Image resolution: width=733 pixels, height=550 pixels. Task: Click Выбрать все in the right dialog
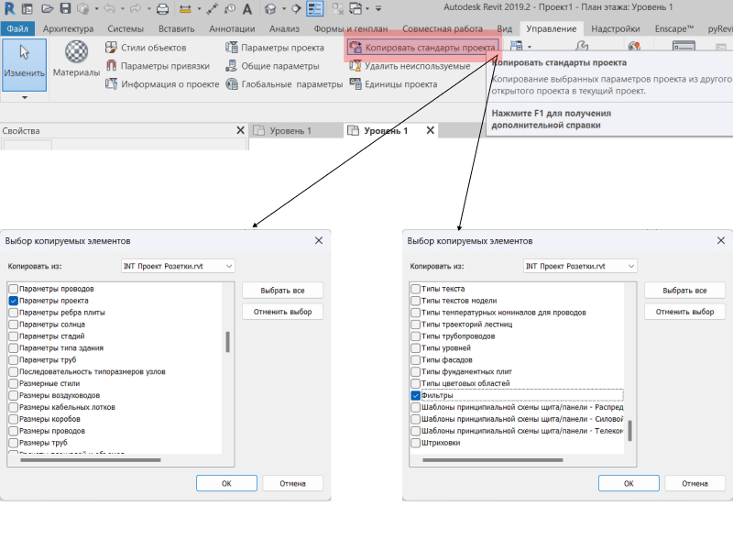pyautogui.click(x=684, y=291)
